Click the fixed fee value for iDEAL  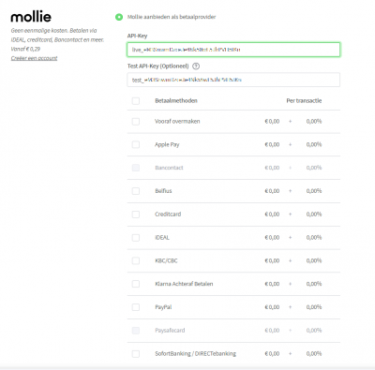pyautogui.click(x=272, y=238)
